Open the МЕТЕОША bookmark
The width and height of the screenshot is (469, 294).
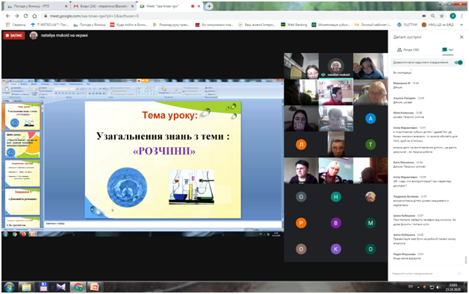point(49,25)
